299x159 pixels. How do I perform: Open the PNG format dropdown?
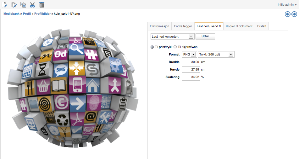click(189, 55)
